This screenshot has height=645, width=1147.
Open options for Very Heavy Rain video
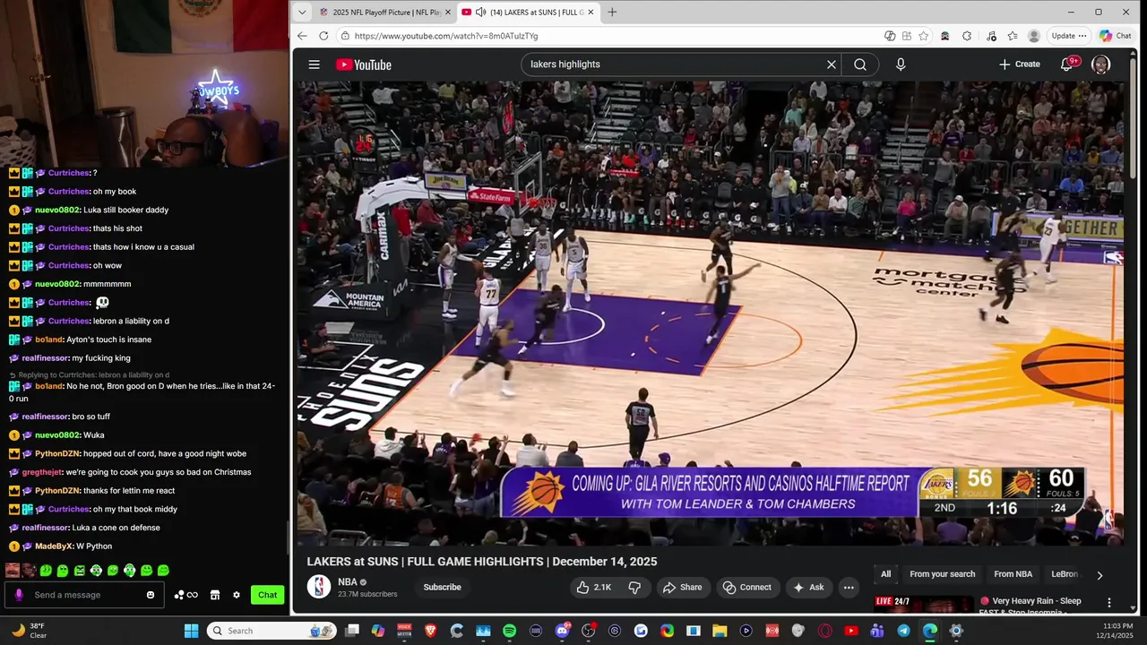coord(1109,602)
